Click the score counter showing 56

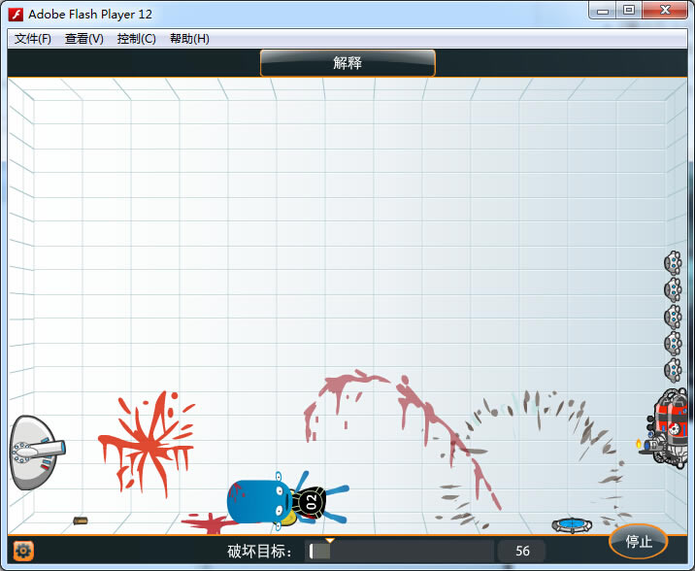click(x=522, y=551)
